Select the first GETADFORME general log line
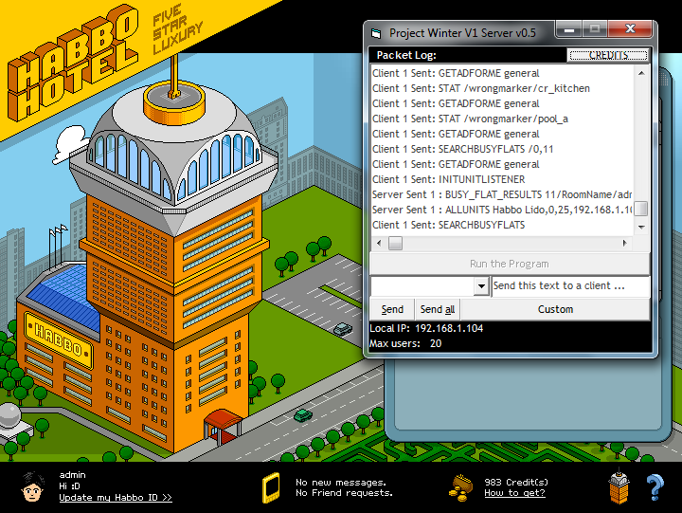 point(456,73)
